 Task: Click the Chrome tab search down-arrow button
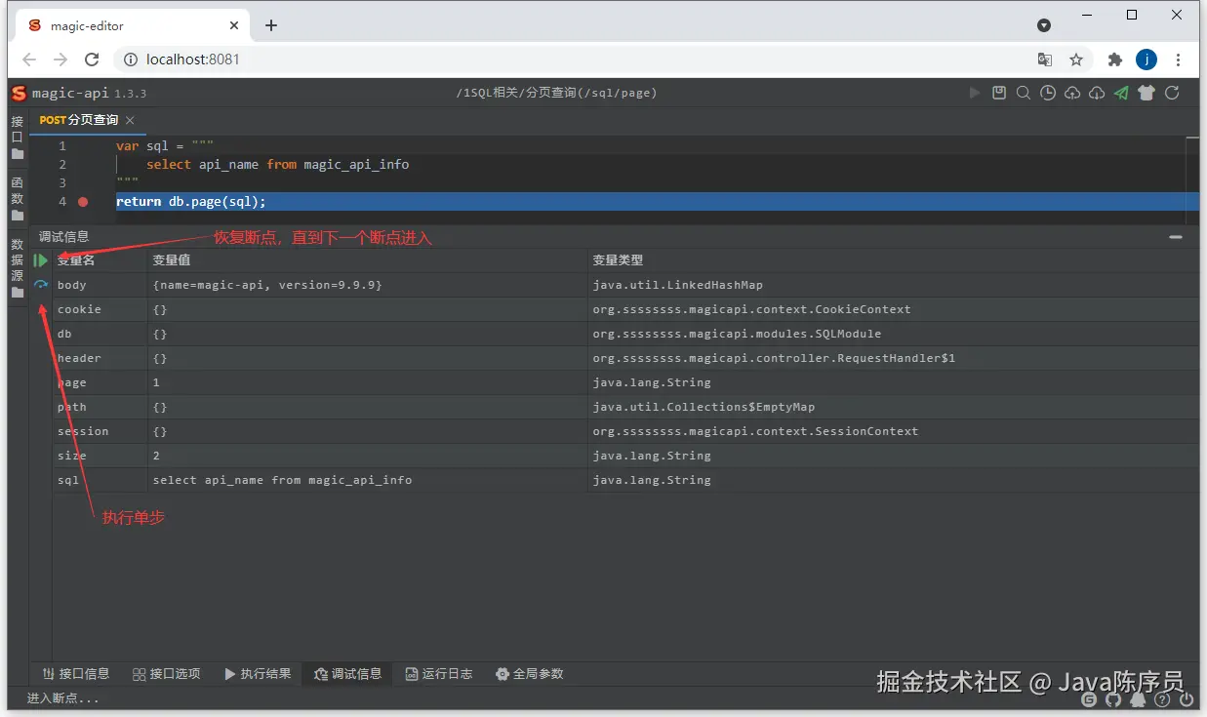pyautogui.click(x=1044, y=25)
